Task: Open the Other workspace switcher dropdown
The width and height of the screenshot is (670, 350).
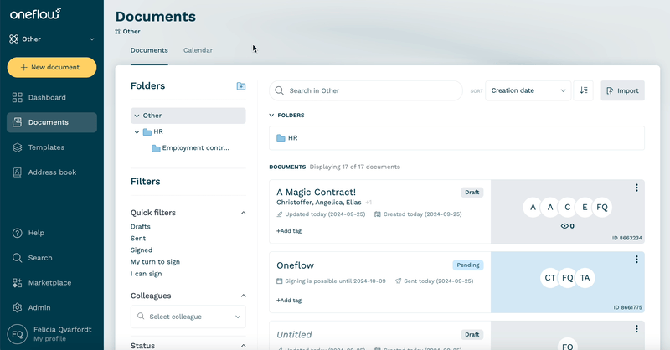Action: tap(52, 39)
